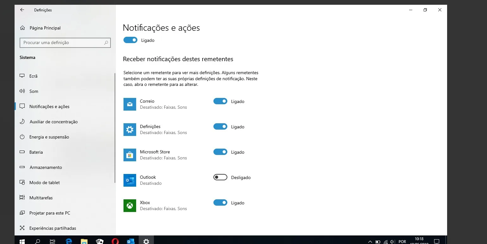Click the green Xbox app icon
Viewport: 487px width, 244px height.
pyautogui.click(x=130, y=206)
